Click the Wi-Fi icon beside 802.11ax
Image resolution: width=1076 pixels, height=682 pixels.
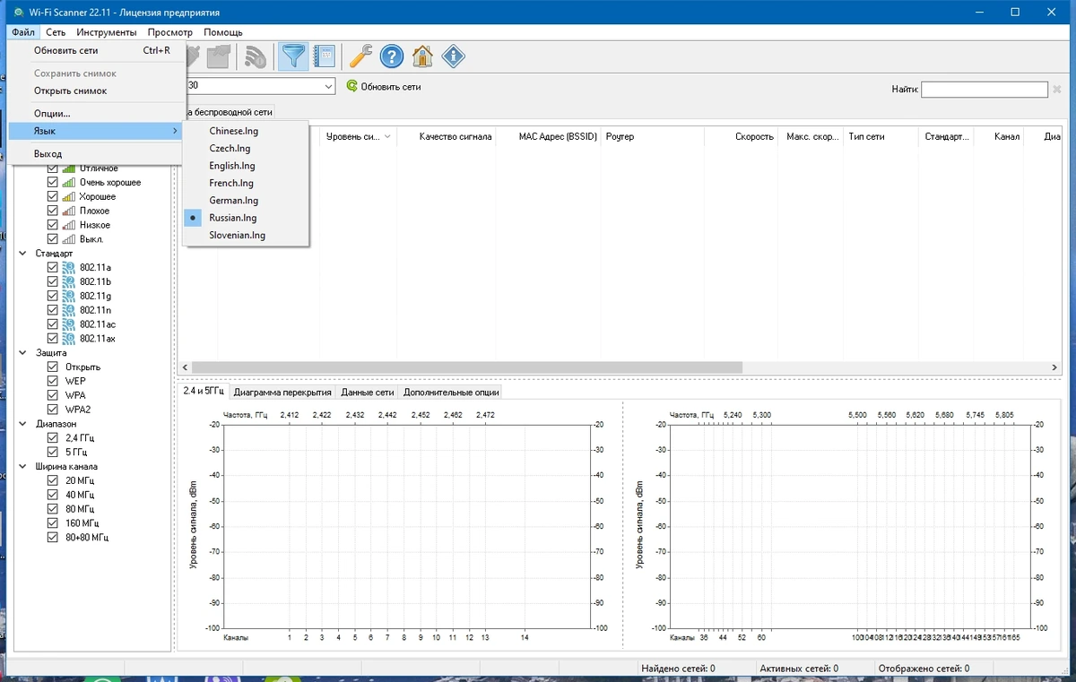(69, 339)
